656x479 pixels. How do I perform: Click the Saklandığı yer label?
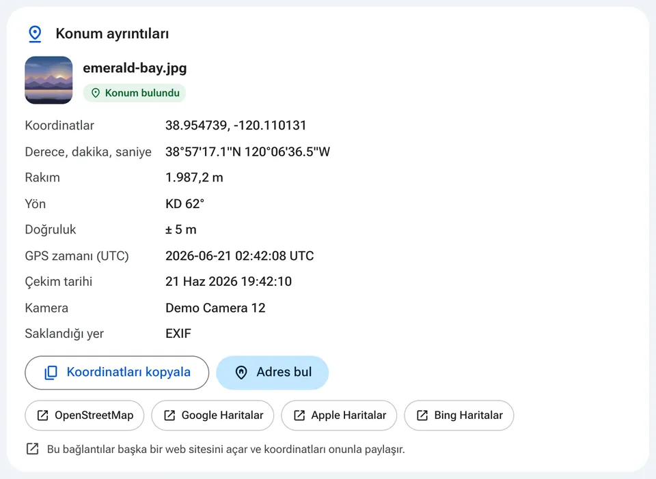tap(64, 334)
